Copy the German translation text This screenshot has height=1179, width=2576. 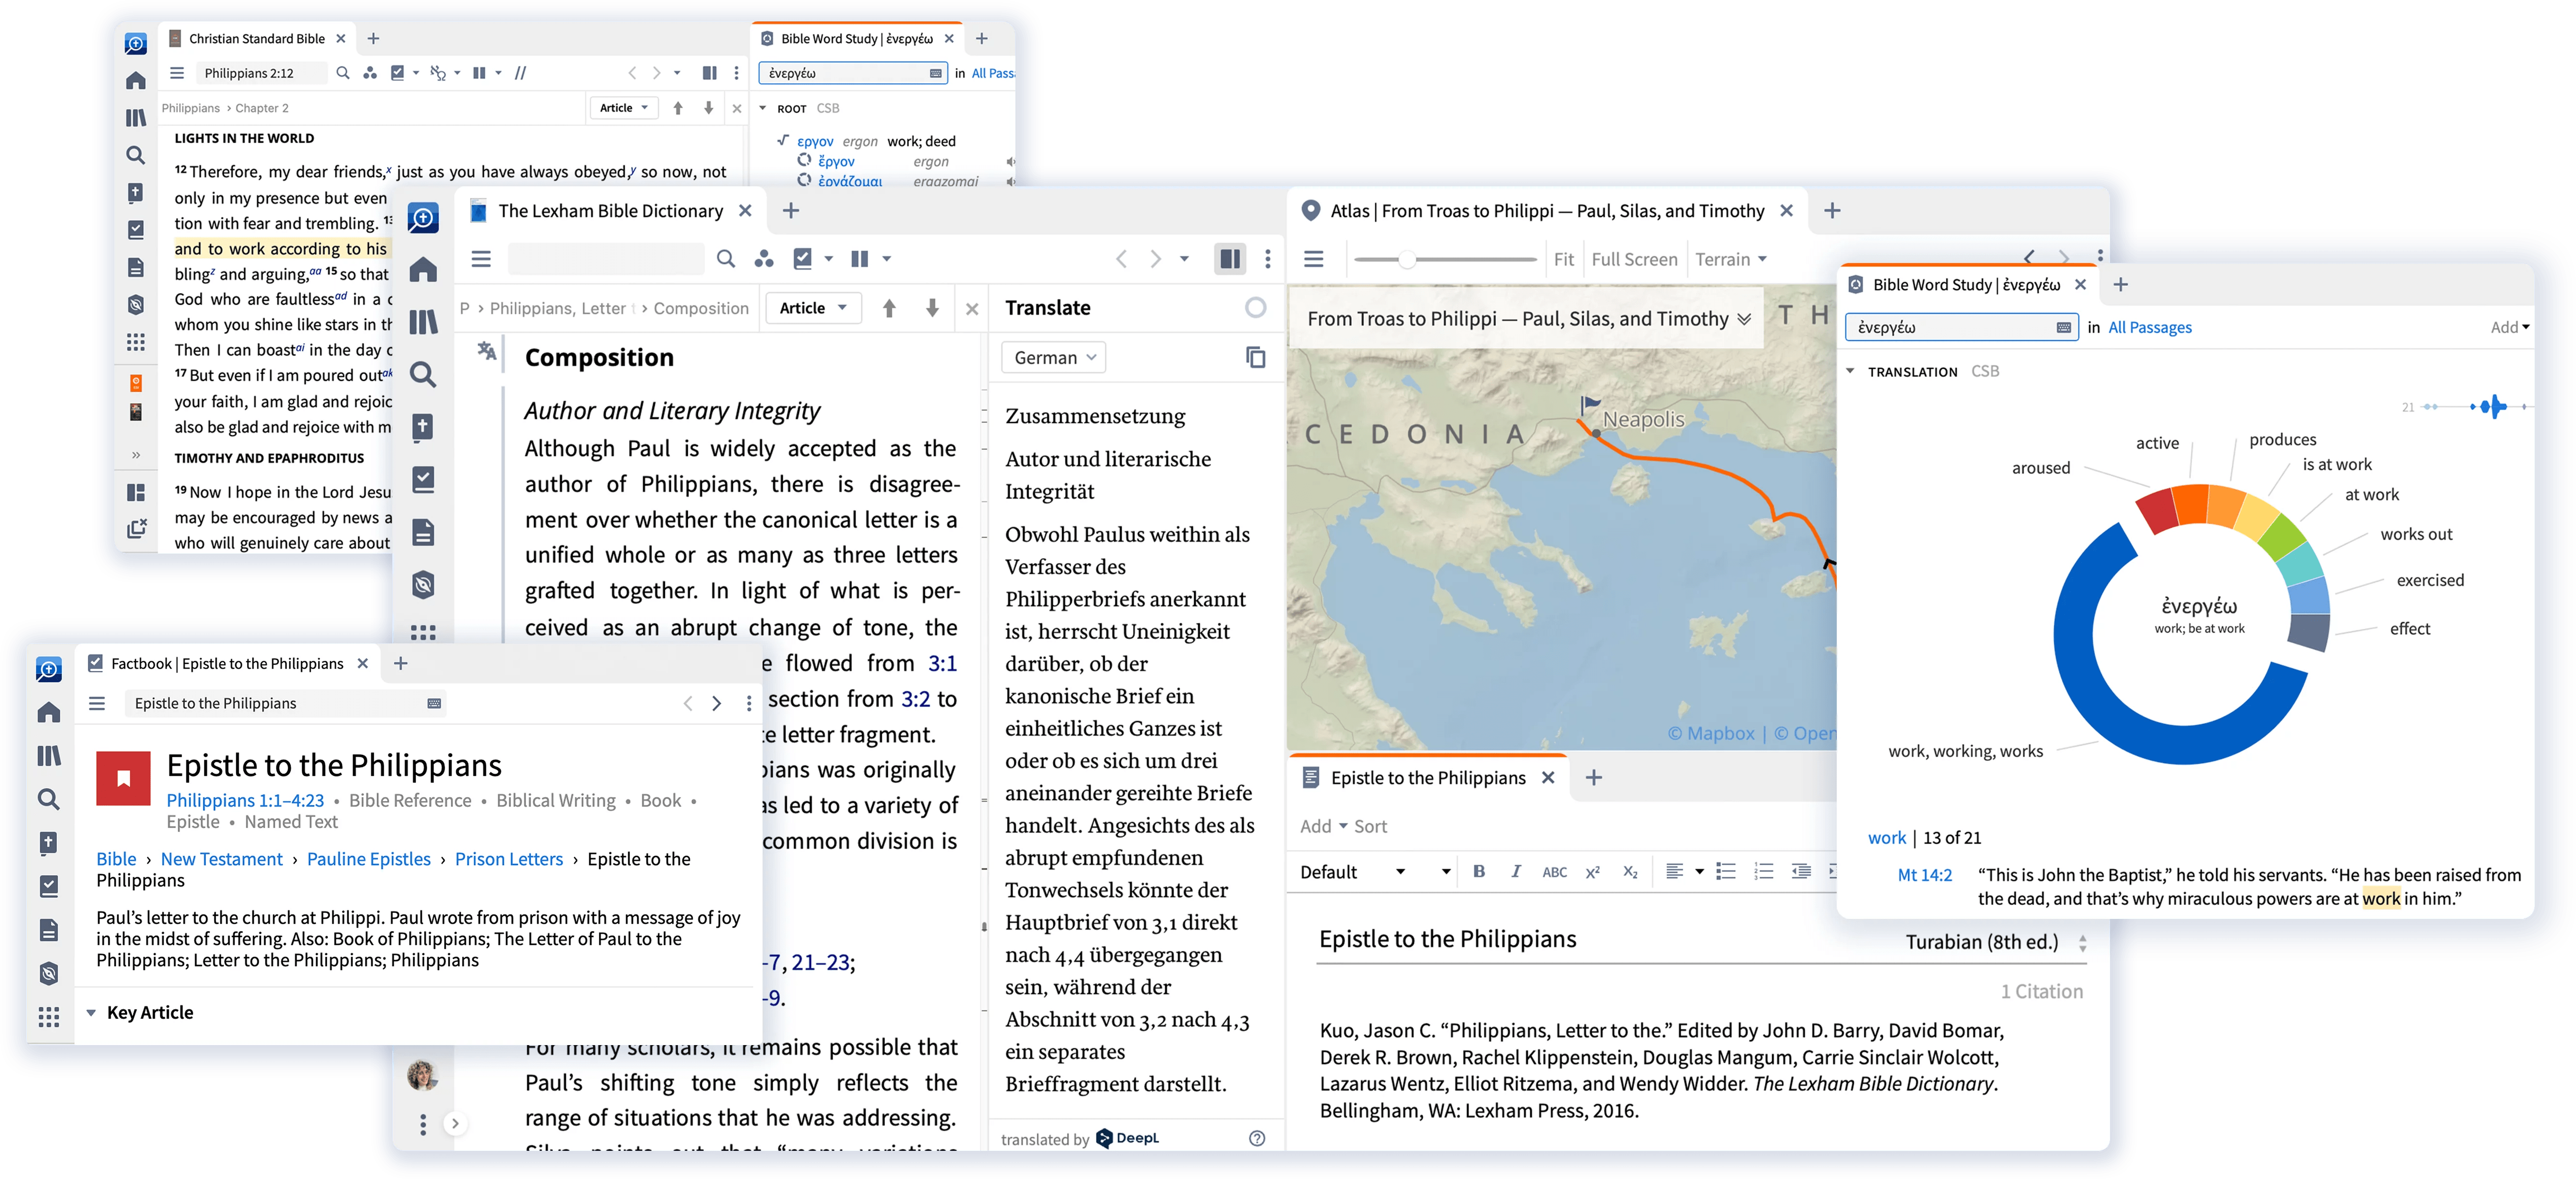coord(1256,358)
